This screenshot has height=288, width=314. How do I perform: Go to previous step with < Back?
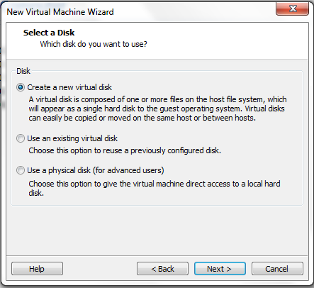coord(162,269)
